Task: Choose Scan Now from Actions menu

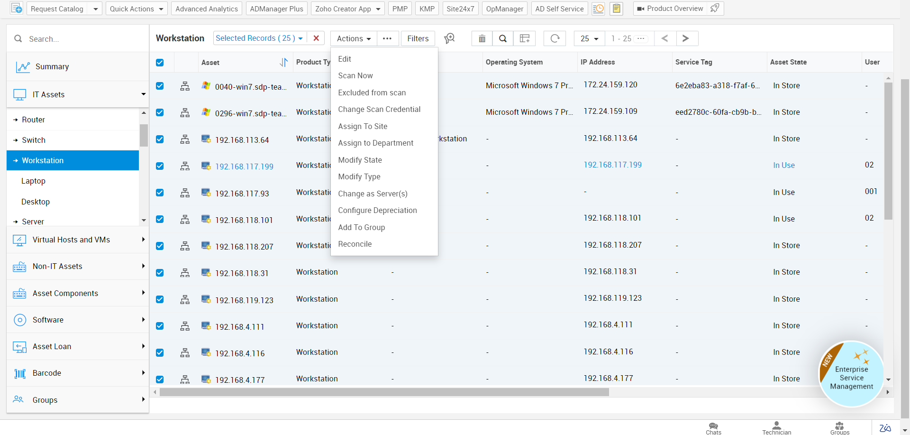Action: point(355,76)
